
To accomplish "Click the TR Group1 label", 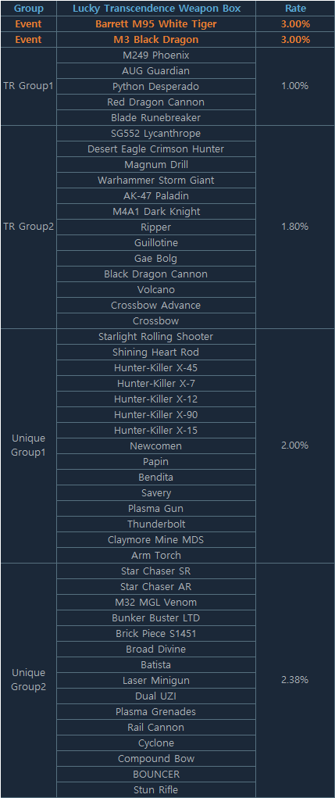I will coord(28,87).
